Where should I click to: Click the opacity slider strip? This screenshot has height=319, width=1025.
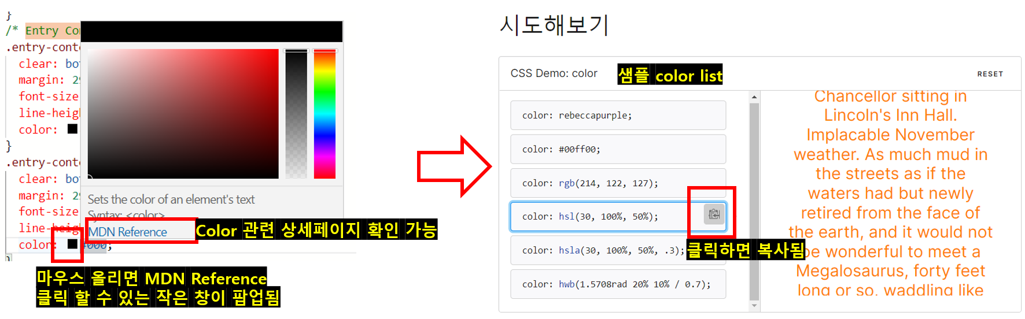(296, 114)
